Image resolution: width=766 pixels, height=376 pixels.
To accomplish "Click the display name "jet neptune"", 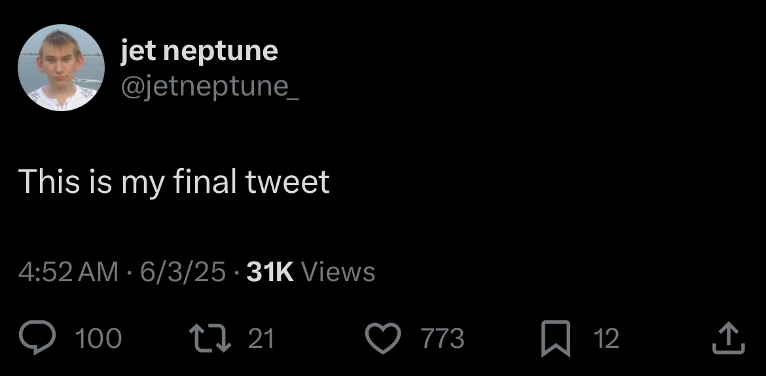I will 199,50.
